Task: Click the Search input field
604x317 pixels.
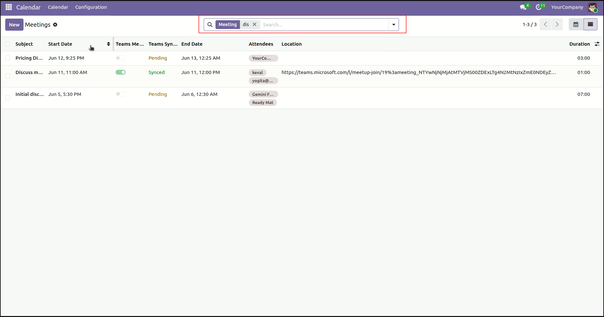Action: [325, 25]
